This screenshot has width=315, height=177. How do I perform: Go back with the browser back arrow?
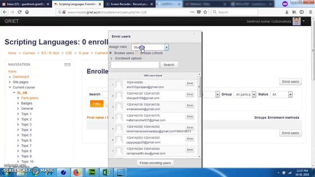[5, 12]
